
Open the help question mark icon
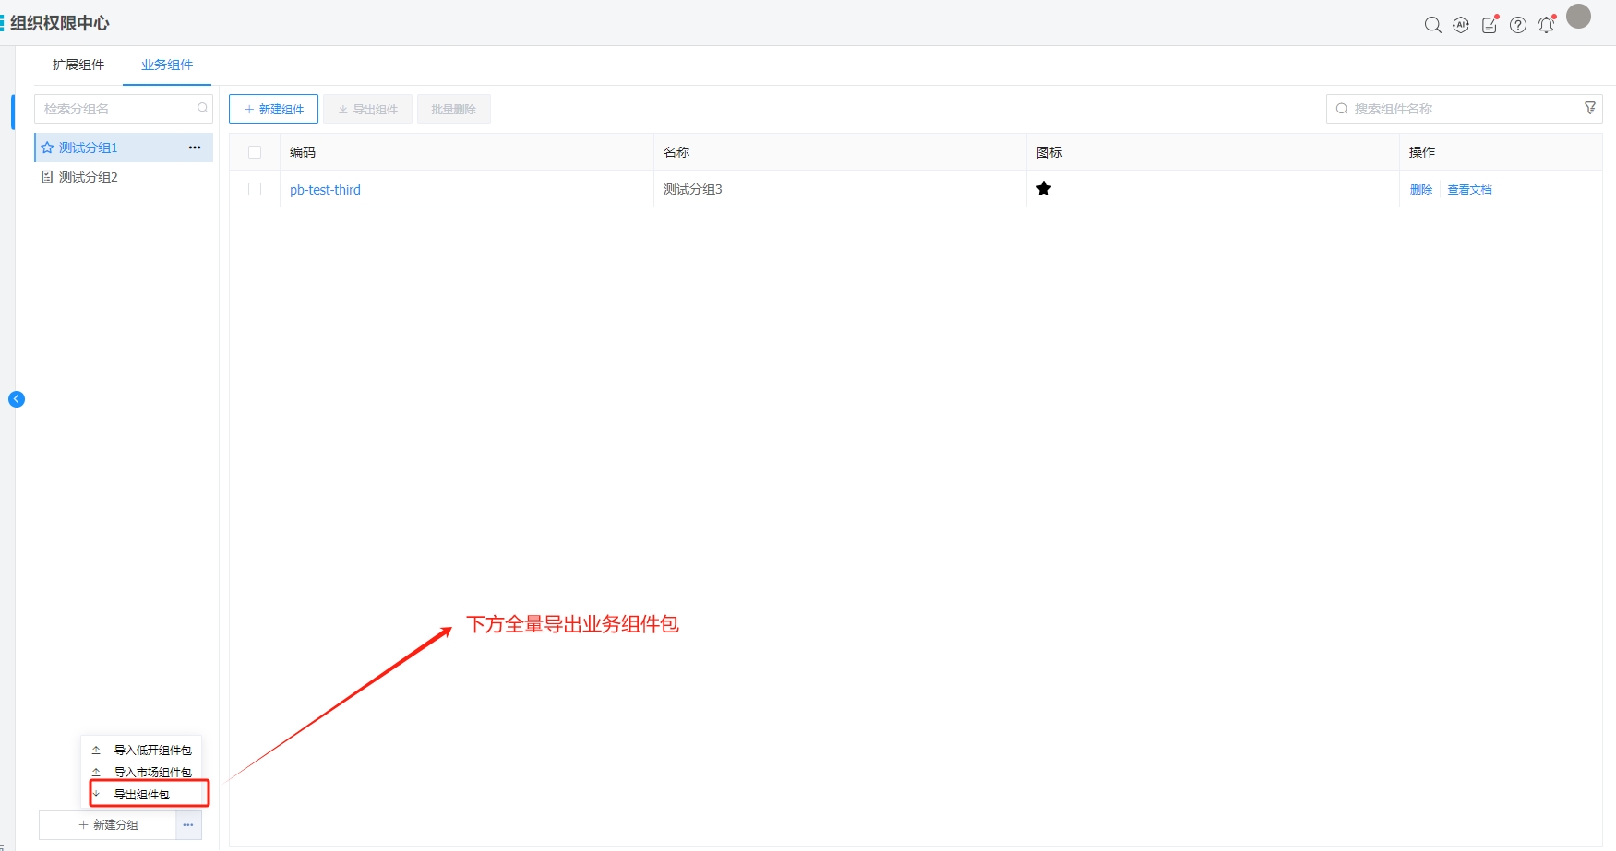point(1518,25)
